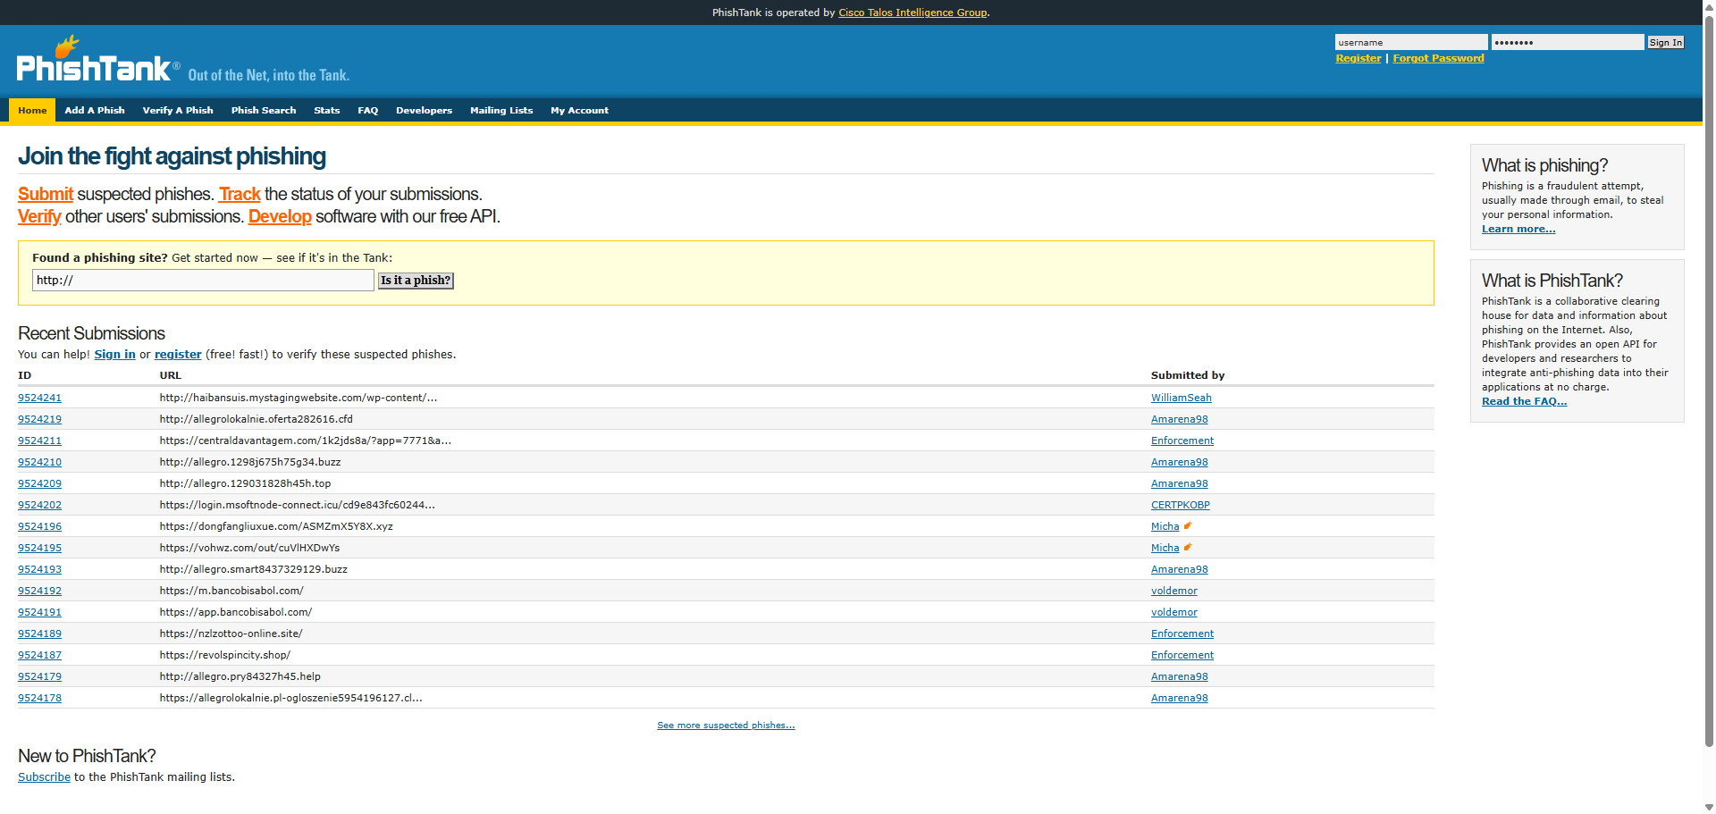Click the orange Submit link

pyautogui.click(x=46, y=194)
